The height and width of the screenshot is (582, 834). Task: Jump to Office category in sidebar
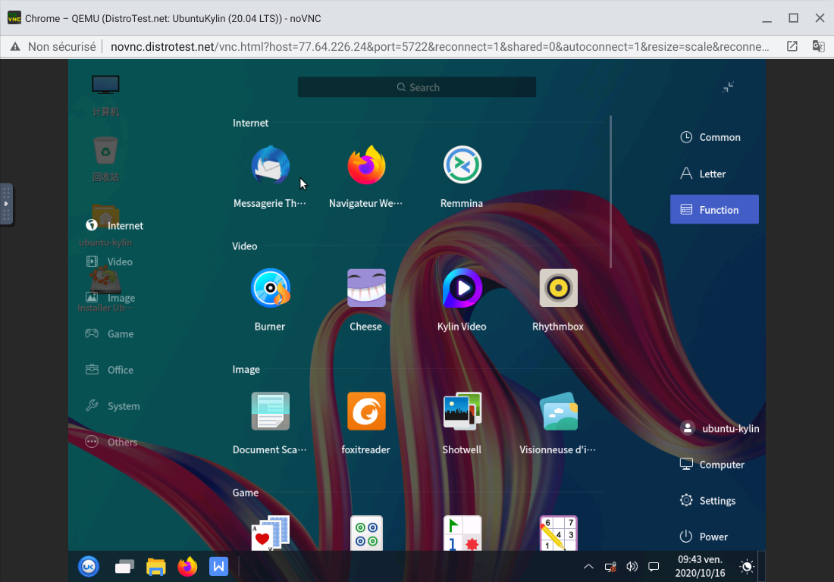(x=110, y=370)
